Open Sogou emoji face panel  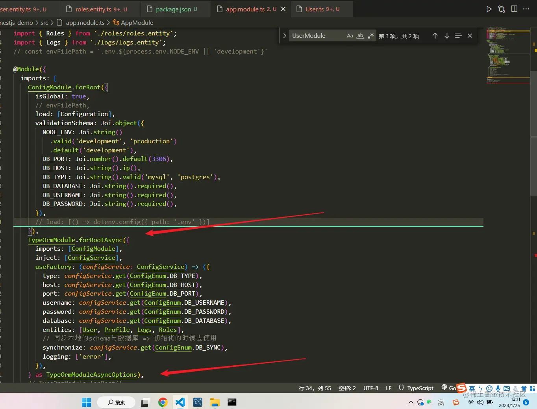tap(489, 389)
